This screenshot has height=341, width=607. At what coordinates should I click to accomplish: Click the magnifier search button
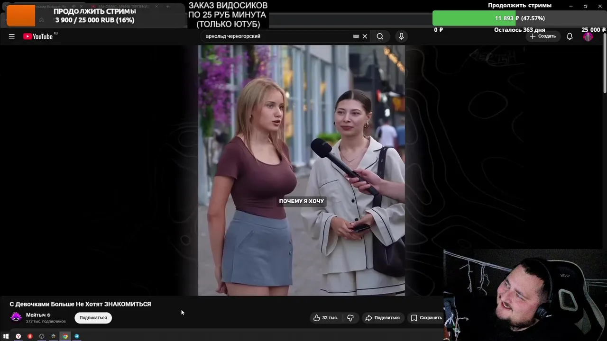380,36
